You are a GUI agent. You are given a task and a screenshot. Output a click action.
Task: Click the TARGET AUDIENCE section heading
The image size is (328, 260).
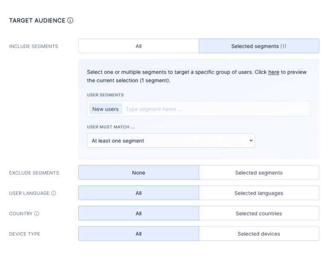pyautogui.click(x=37, y=20)
